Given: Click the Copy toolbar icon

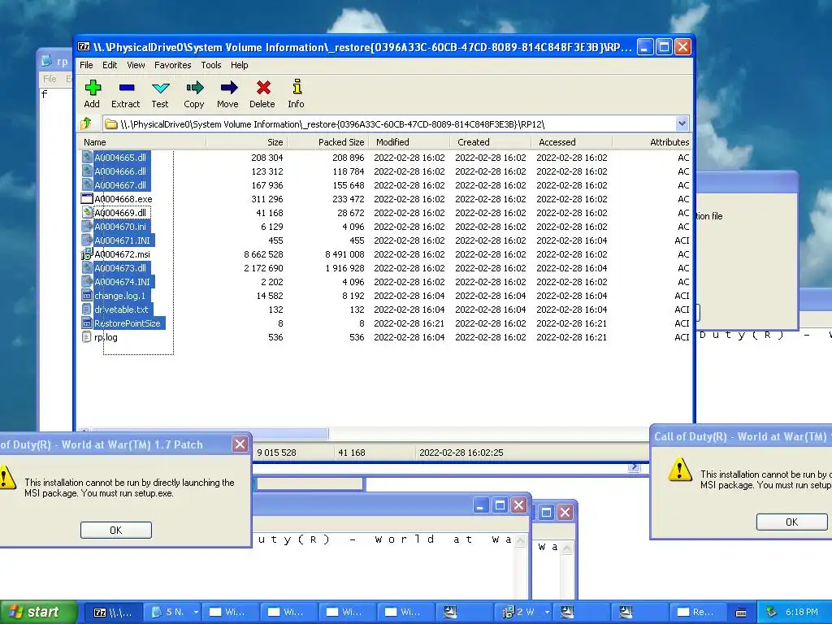Looking at the screenshot, I should pyautogui.click(x=194, y=88).
